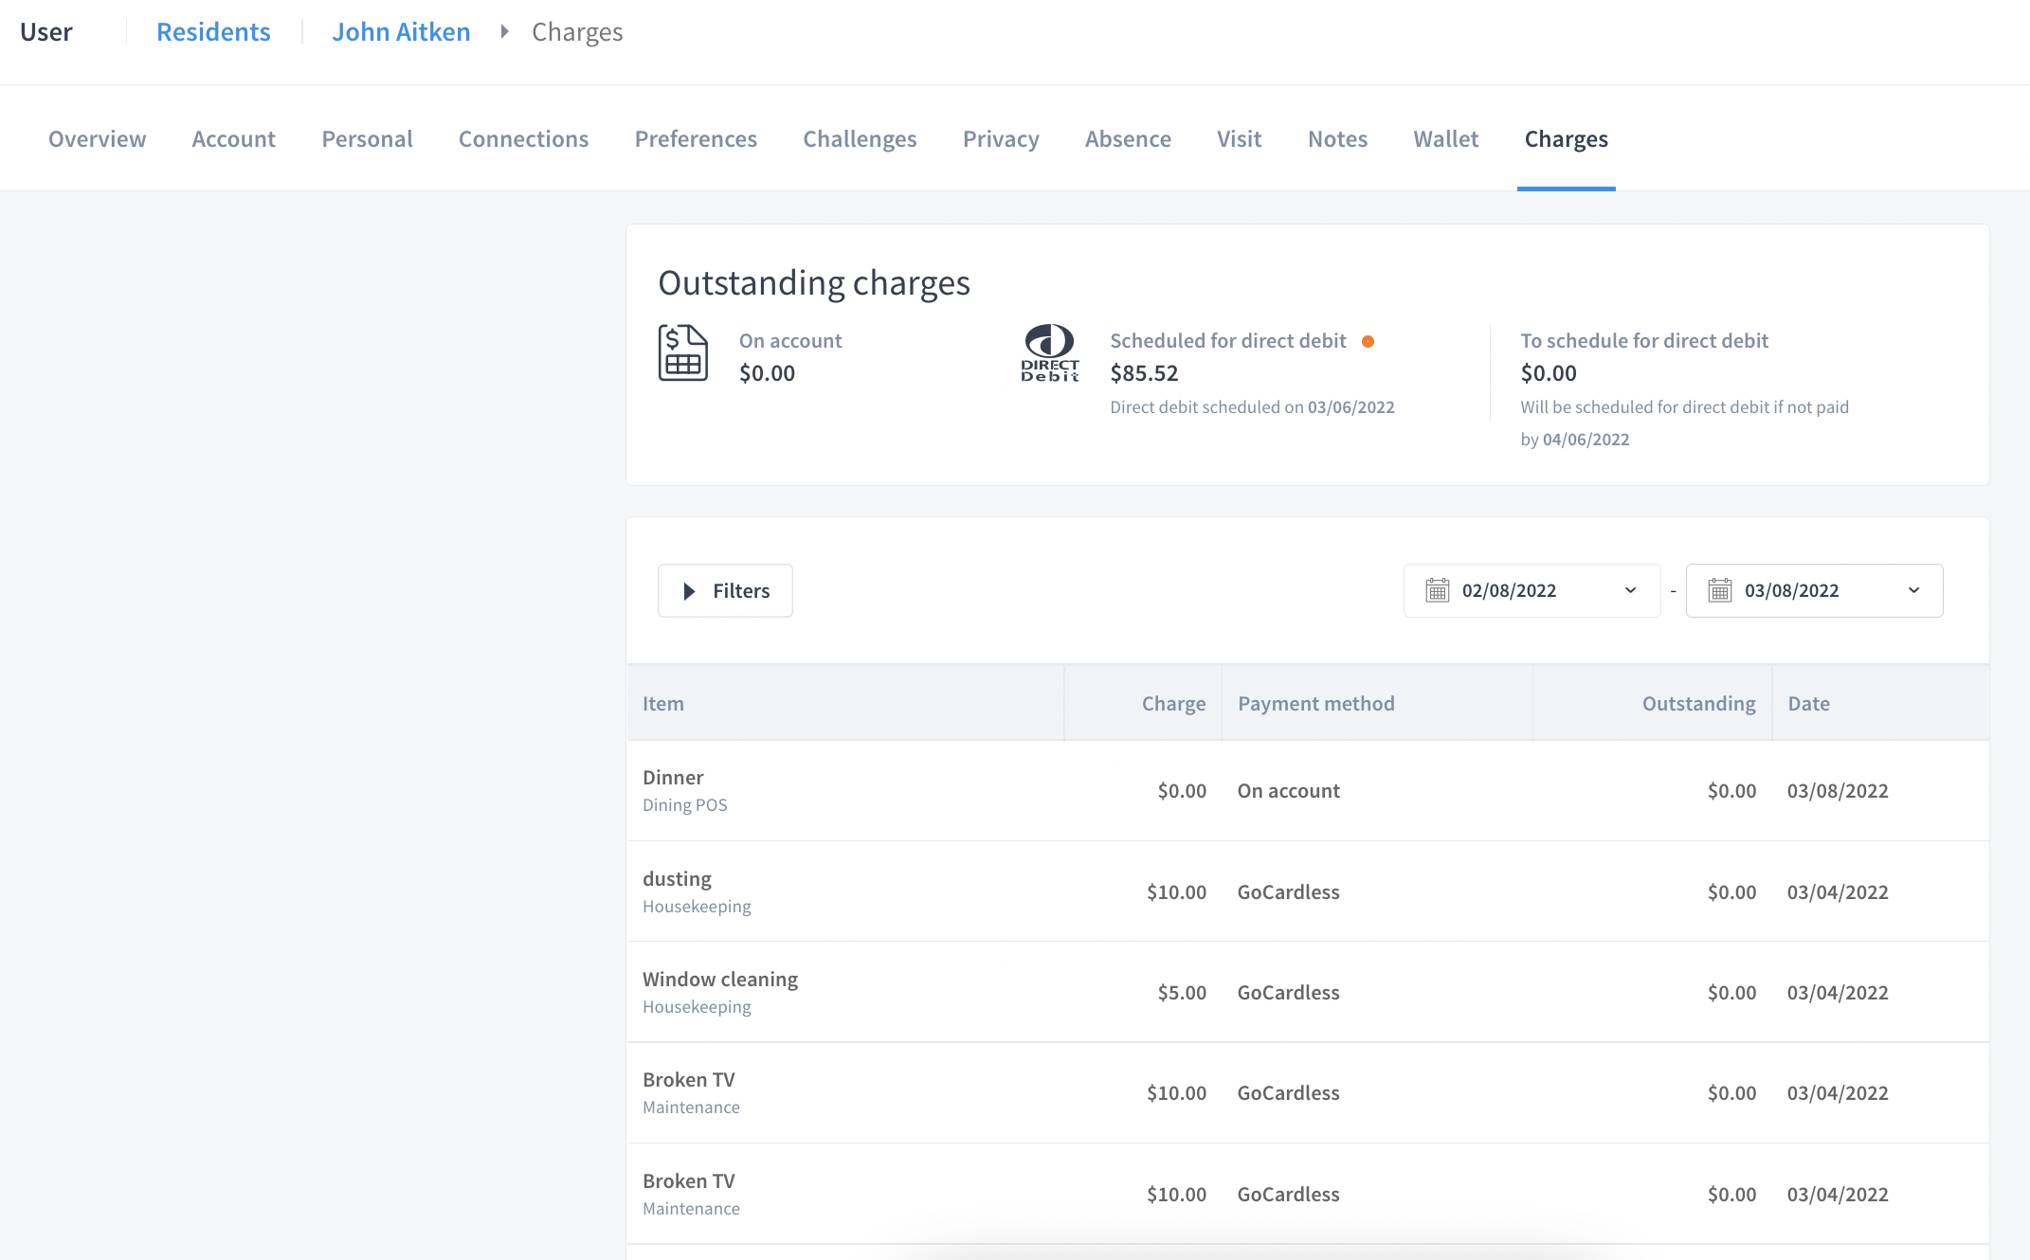The height and width of the screenshot is (1260, 2030).
Task: Click the calendar icon in the 03/08/2022 field
Action: 1720,590
